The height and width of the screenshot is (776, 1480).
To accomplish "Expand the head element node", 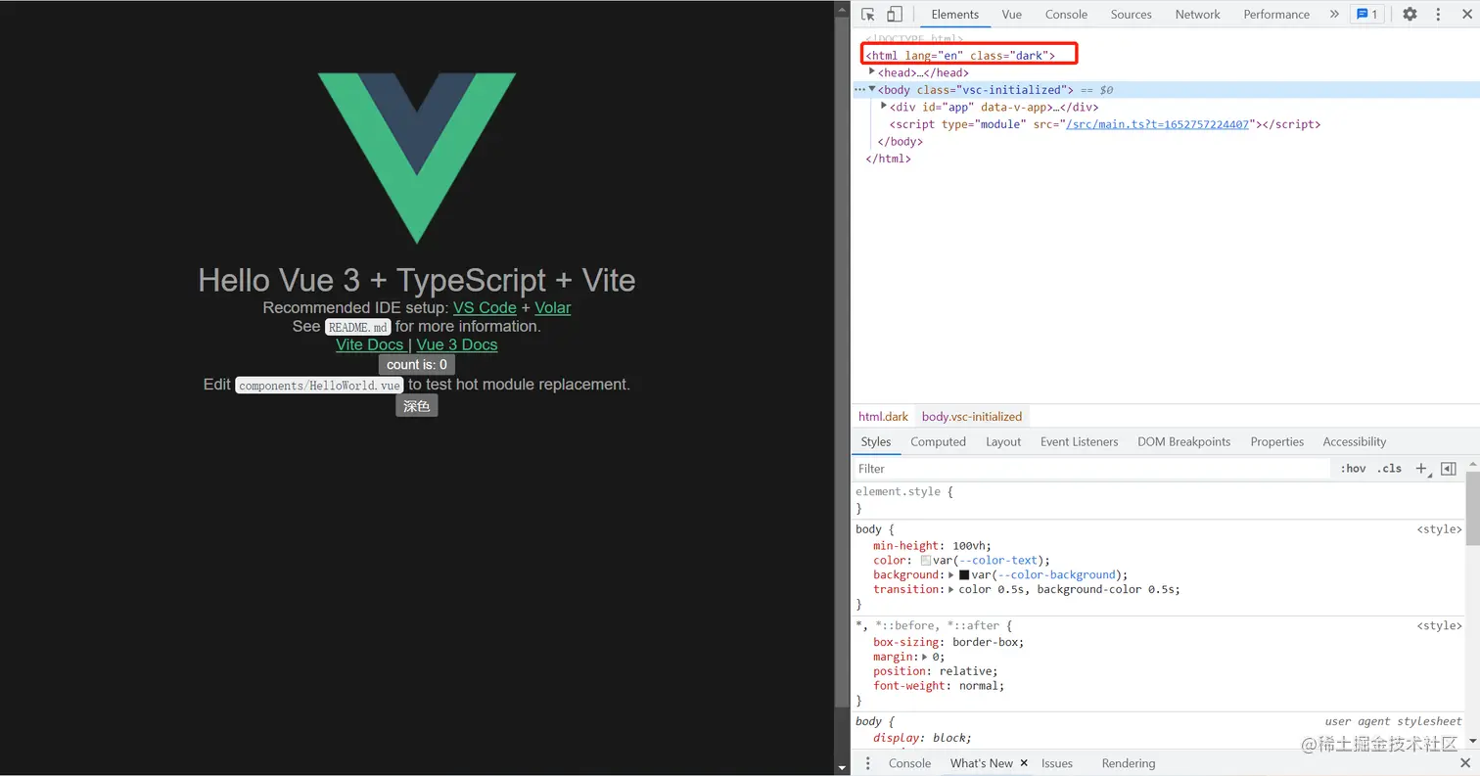I will click(x=872, y=72).
